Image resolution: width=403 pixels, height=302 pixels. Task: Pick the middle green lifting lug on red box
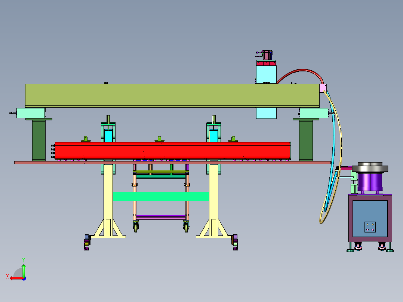(x=159, y=139)
